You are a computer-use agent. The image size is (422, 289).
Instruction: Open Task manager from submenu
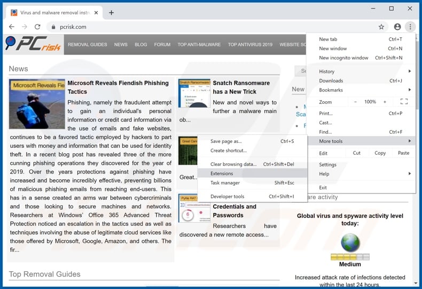(252, 183)
